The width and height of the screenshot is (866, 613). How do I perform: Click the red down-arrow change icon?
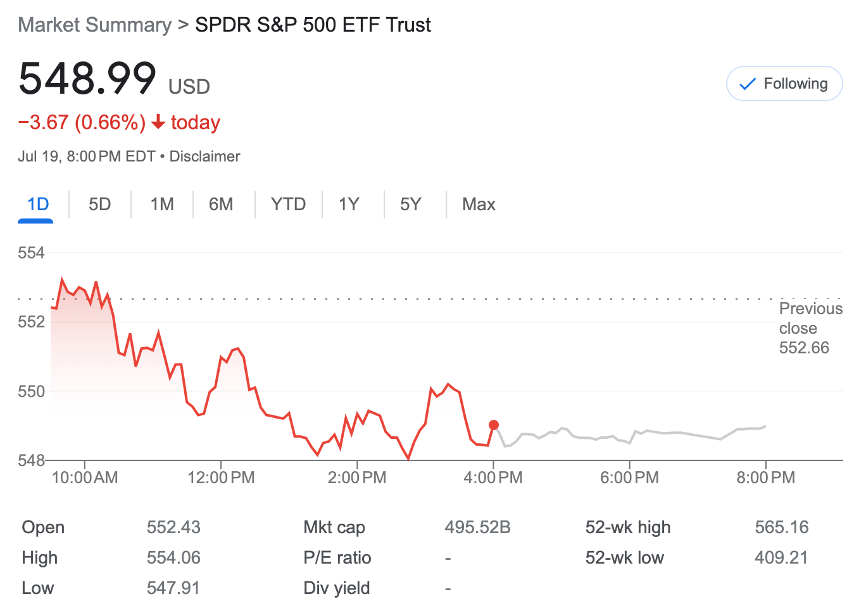(159, 122)
